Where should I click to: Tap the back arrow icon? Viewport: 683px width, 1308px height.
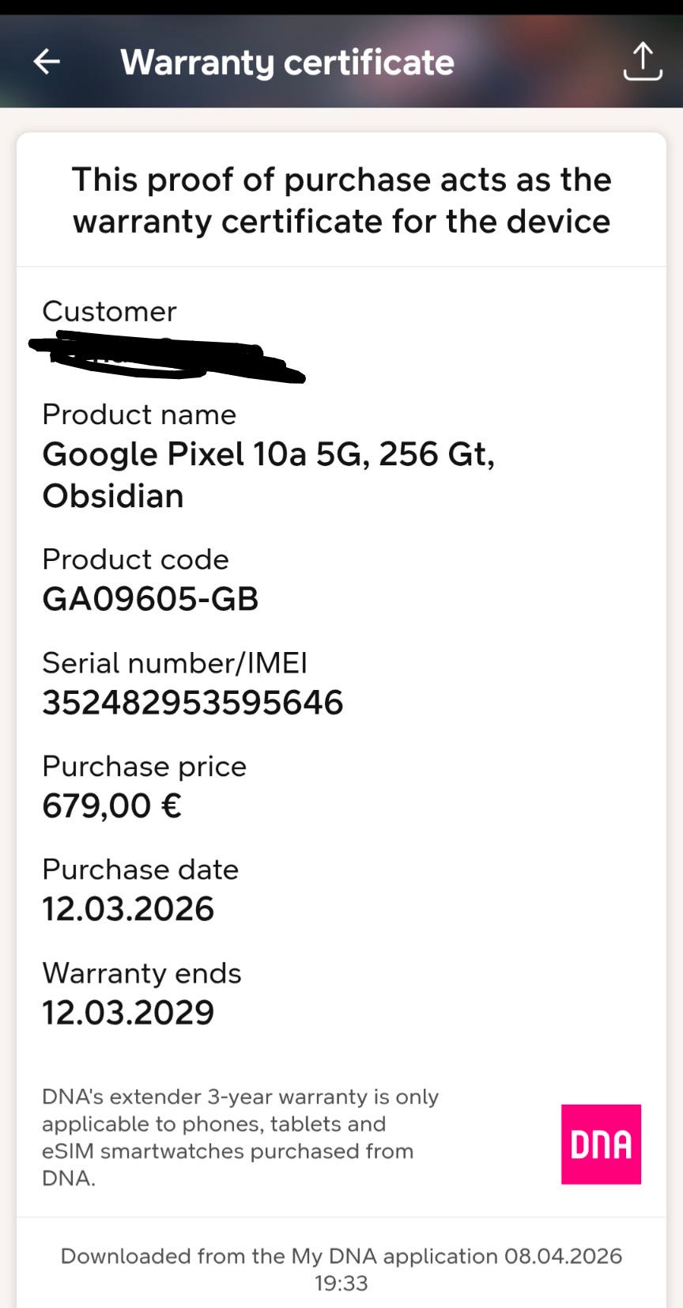click(47, 61)
